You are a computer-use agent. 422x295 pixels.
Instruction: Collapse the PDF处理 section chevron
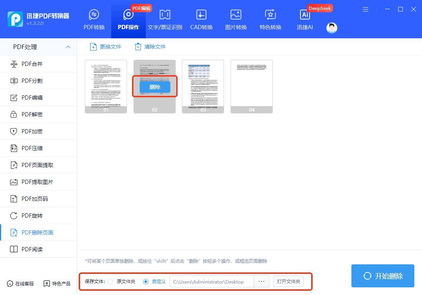(68, 47)
